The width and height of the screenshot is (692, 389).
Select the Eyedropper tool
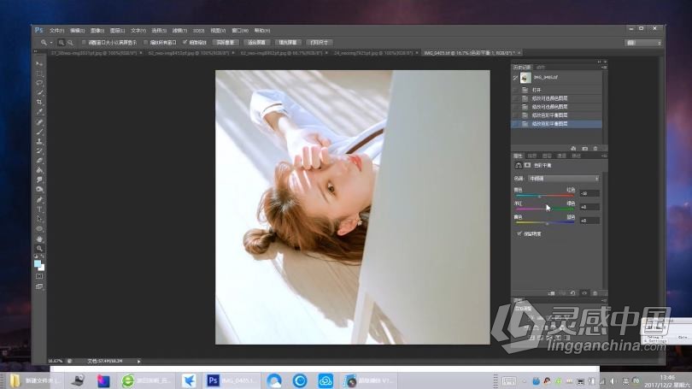pos(39,112)
